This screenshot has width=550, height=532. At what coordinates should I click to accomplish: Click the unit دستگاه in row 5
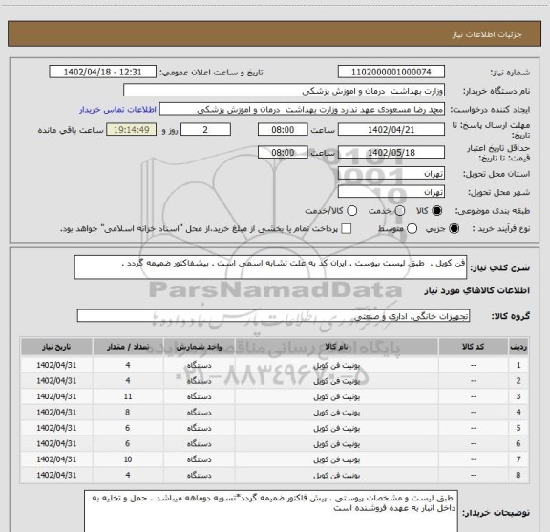tap(199, 428)
